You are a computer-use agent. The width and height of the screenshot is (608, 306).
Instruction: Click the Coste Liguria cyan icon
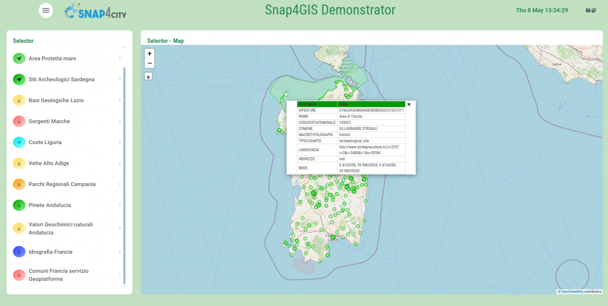(19, 143)
